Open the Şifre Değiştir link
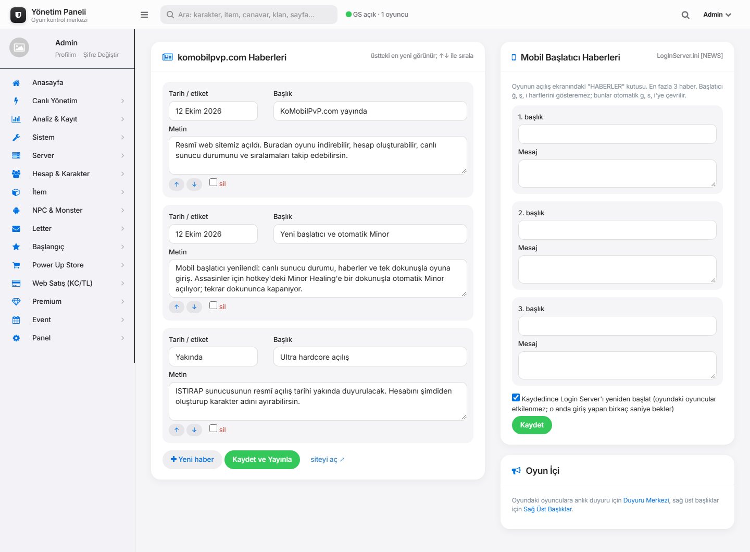 point(101,55)
